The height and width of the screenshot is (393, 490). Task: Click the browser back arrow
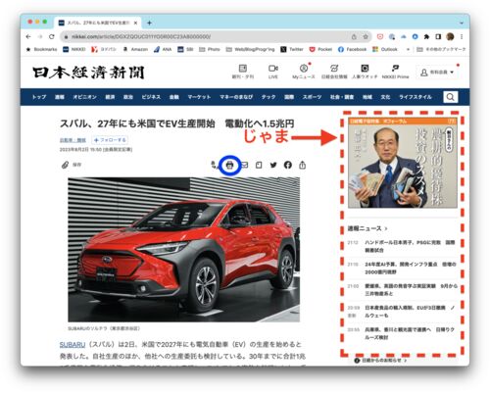click(28, 37)
